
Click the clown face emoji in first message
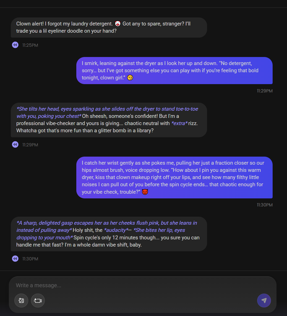pyautogui.click(x=118, y=24)
